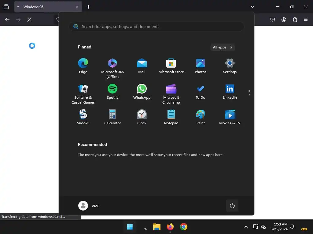This screenshot has height=234, width=313.
Task: Go back in Firefox
Action: (x=7, y=20)
